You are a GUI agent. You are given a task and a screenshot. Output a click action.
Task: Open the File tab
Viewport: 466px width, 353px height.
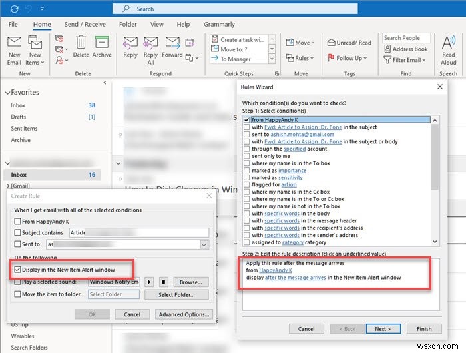coord(13,25)
